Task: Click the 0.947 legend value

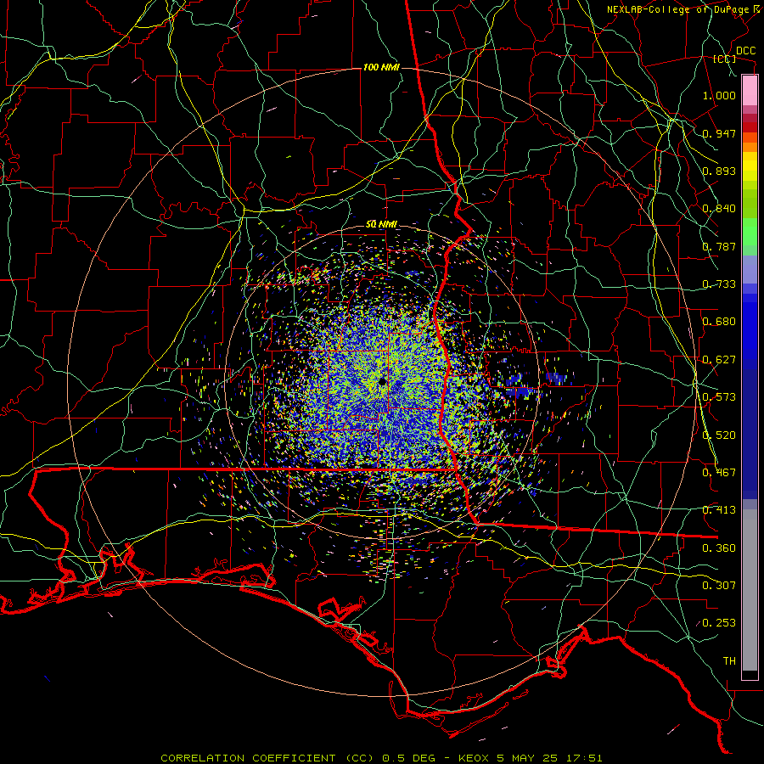Action: (x=719, y=133)
